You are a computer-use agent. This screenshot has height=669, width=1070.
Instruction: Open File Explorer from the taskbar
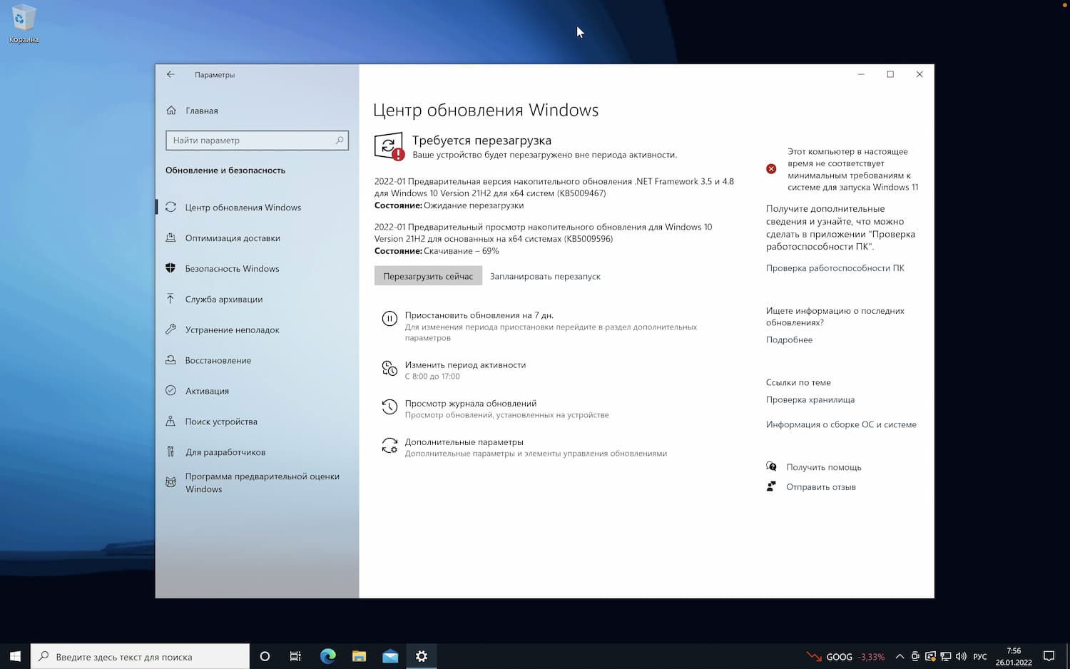(359, 656)
